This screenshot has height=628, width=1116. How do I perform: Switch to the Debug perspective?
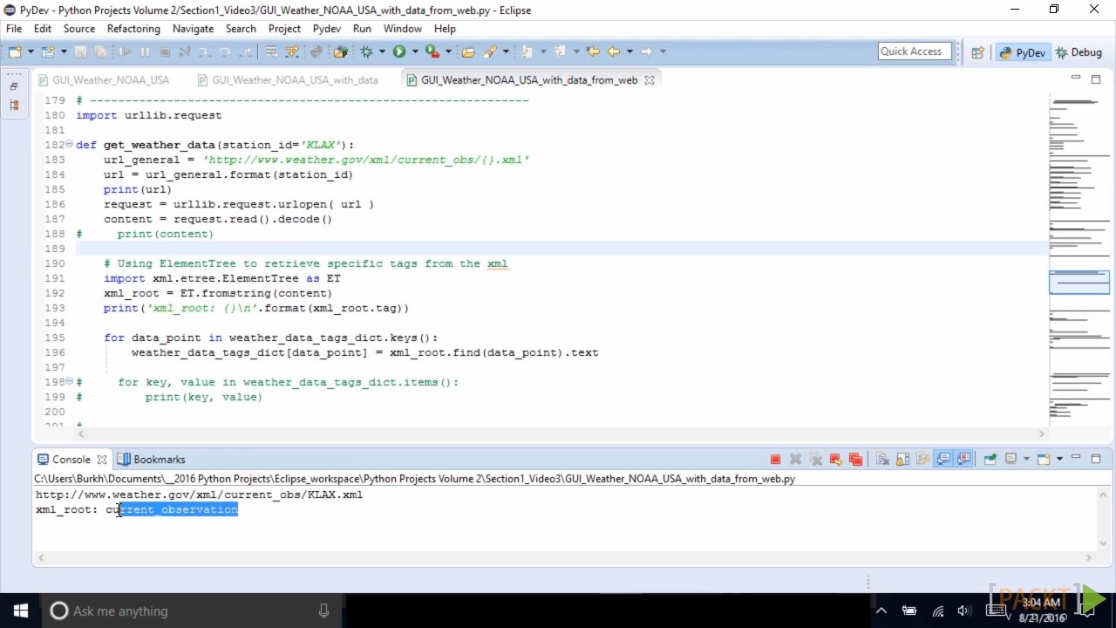click(x=1079, y=52)
